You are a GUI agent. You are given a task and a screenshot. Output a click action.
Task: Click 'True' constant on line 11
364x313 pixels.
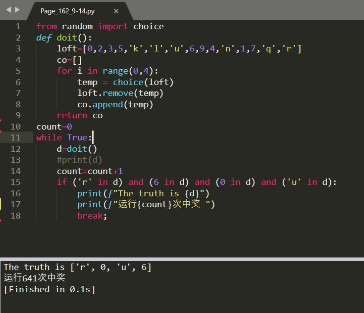tap(77, 138)
